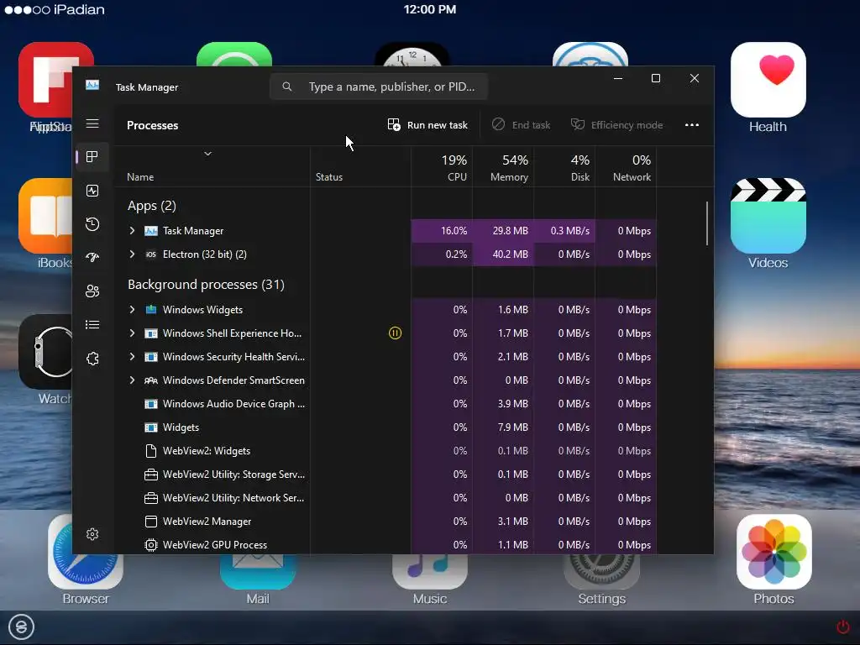Click the Efficiency mode button
This screenshot has height=645, width=860.
click(x=617, y=125)
